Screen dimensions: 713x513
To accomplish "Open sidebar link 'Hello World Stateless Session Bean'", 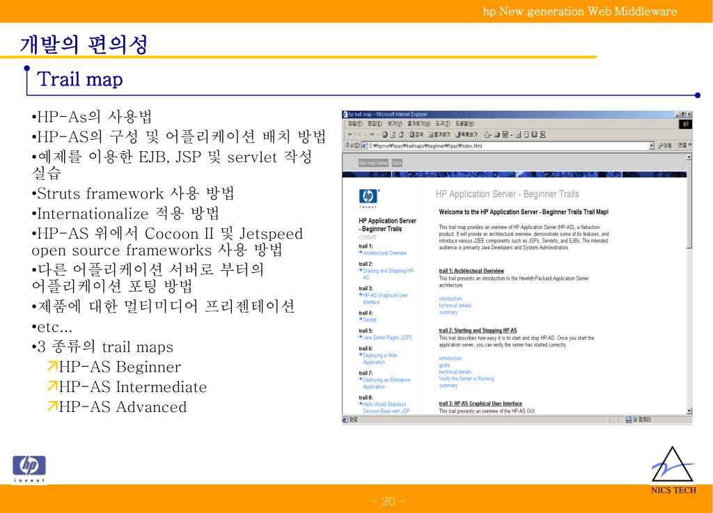I will coord(386,408).
